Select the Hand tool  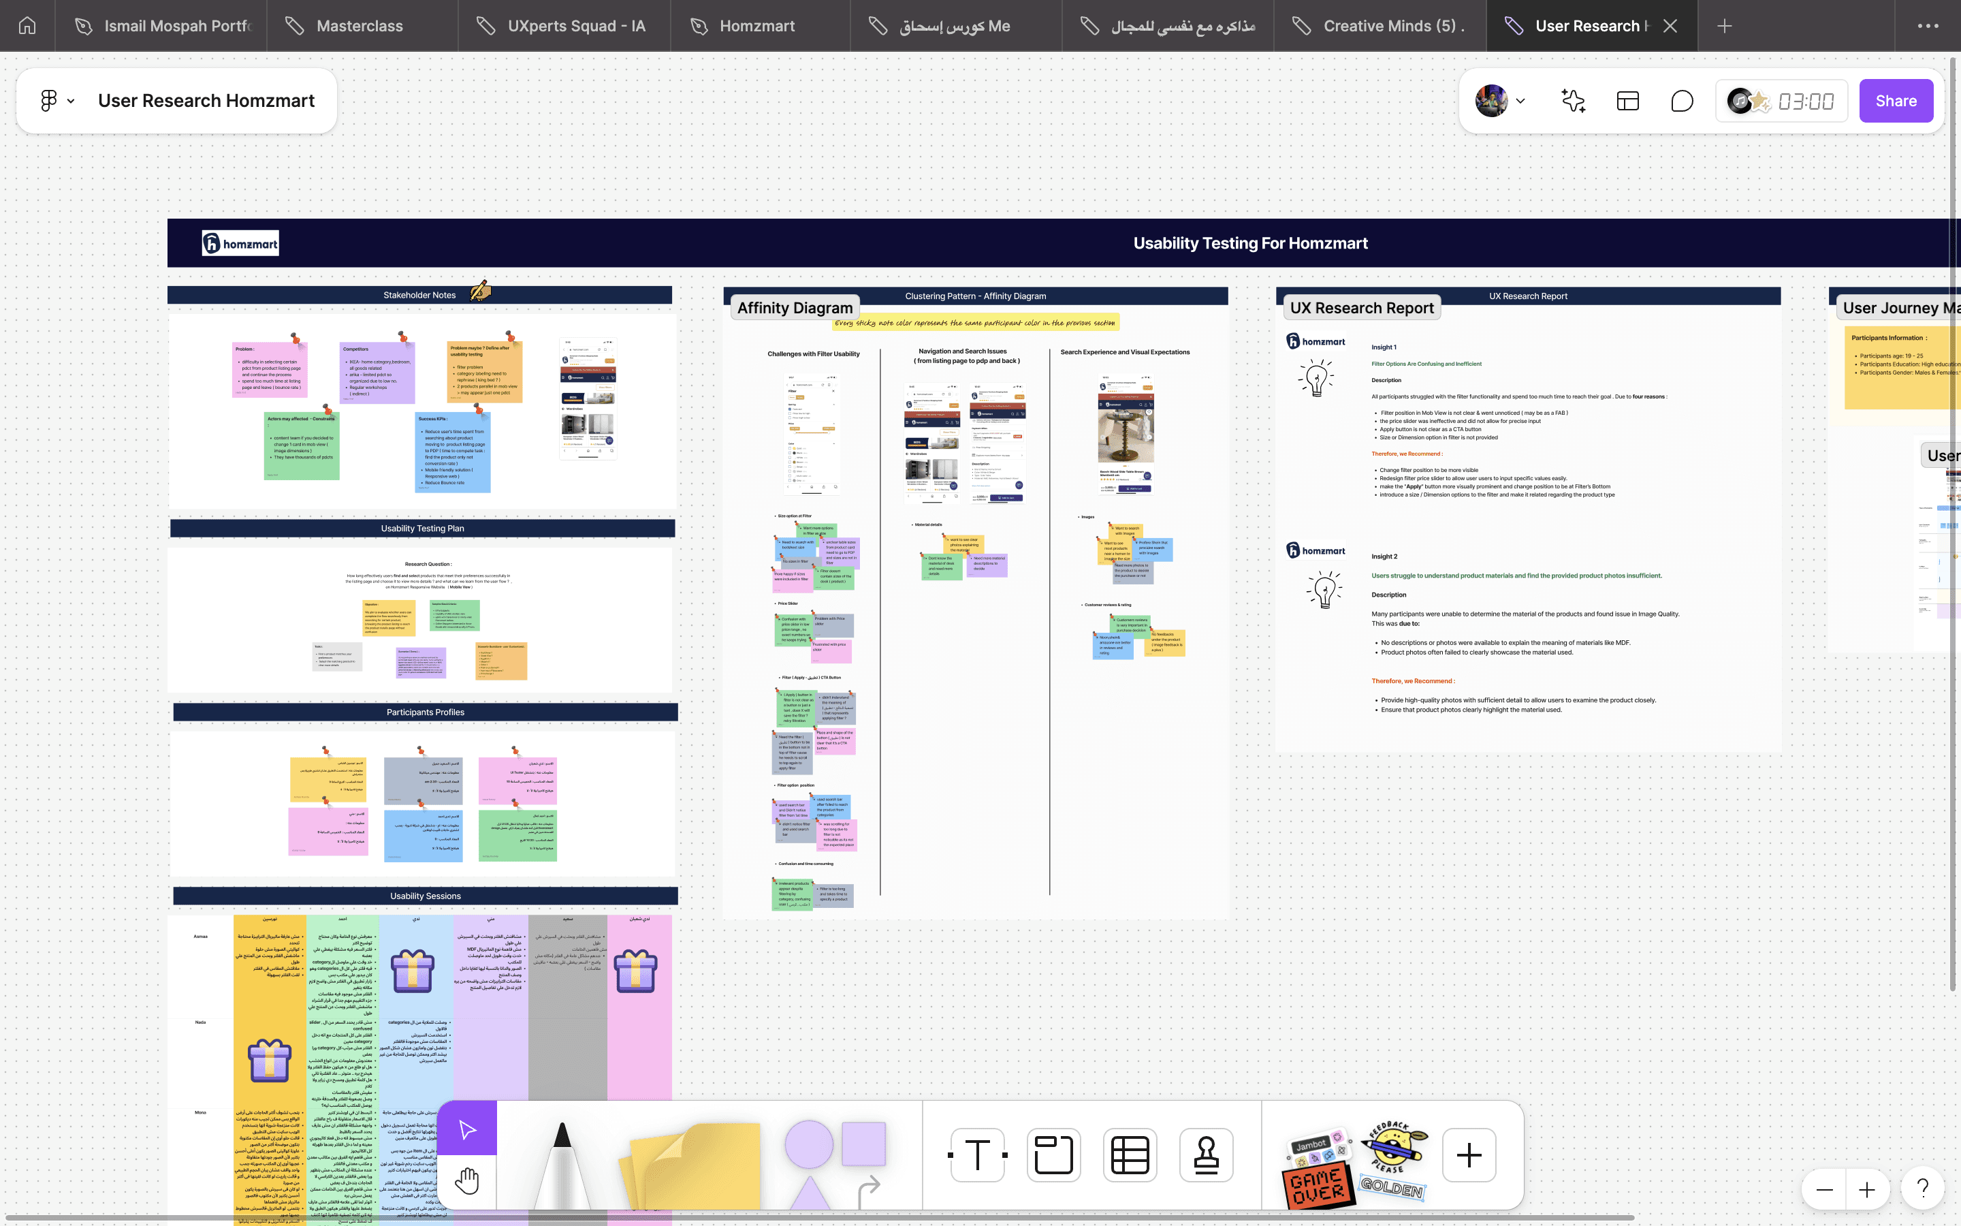466,1182
